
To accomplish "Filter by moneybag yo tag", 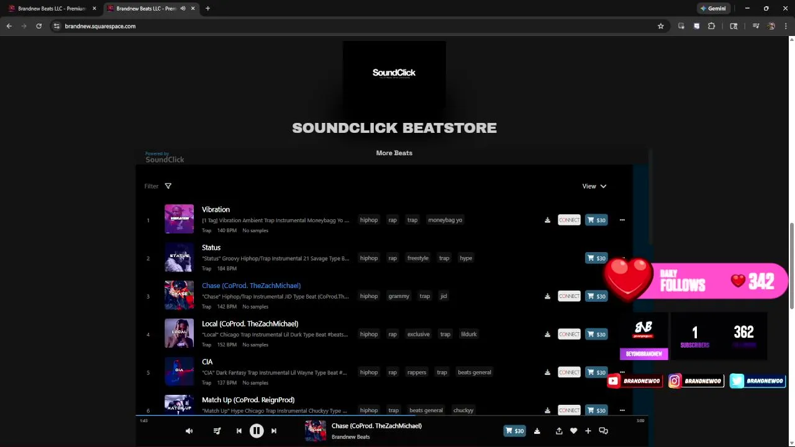I will (x=445, y=220).
